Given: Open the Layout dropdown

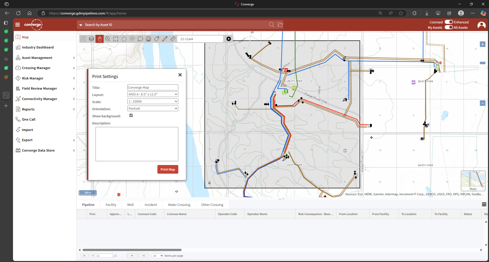Looking at the screenshot, I should tap(153, 94).
